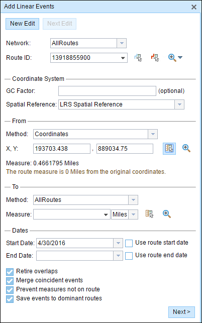Viewport: 202px width, 323px height.
Task: Click the New Edit button
Action: tap(23, 24)
